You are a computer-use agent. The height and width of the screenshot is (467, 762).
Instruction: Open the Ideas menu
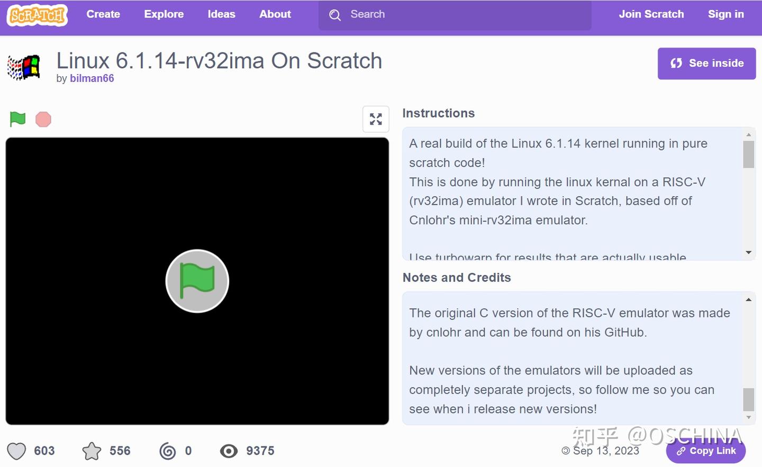click(221, 14)
